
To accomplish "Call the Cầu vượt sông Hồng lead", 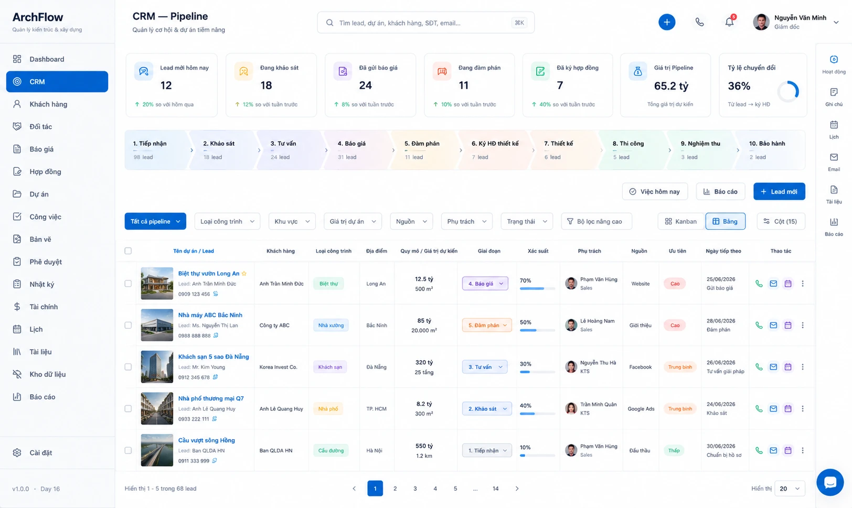I will coord(759,450).
